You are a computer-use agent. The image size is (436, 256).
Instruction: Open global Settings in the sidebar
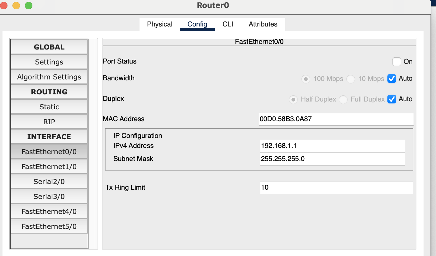pyautogui.click(x=49, y=62)
